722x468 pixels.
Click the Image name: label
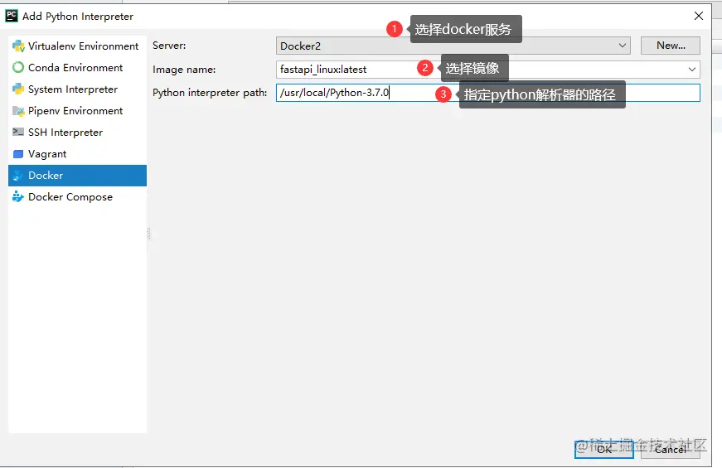click(184, 70)
